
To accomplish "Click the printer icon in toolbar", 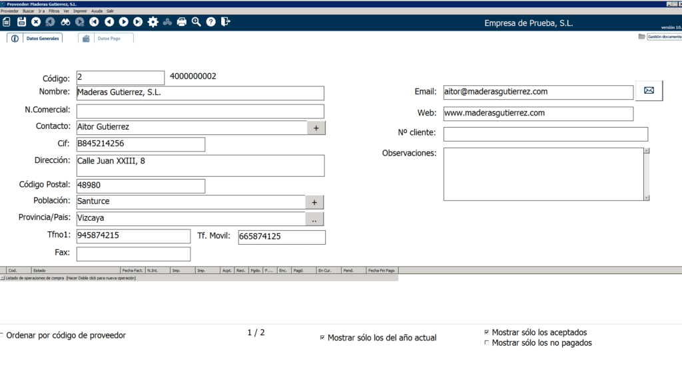I will coord(182,22).
